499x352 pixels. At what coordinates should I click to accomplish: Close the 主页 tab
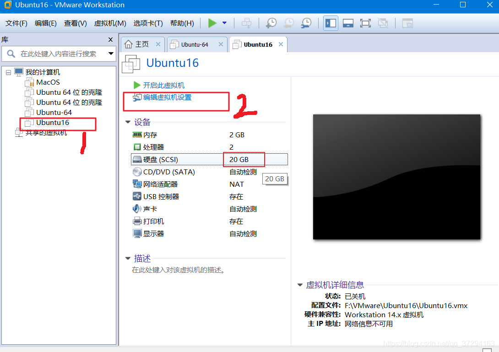pyautogui.click(x=158, y=44)
